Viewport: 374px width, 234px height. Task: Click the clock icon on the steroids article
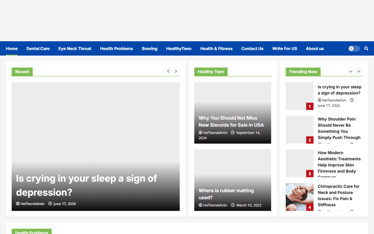tap(233, 132)
